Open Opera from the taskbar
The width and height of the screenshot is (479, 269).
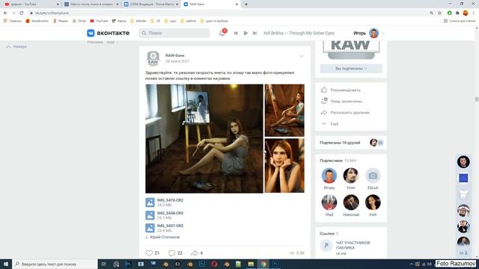coord(214,264)
